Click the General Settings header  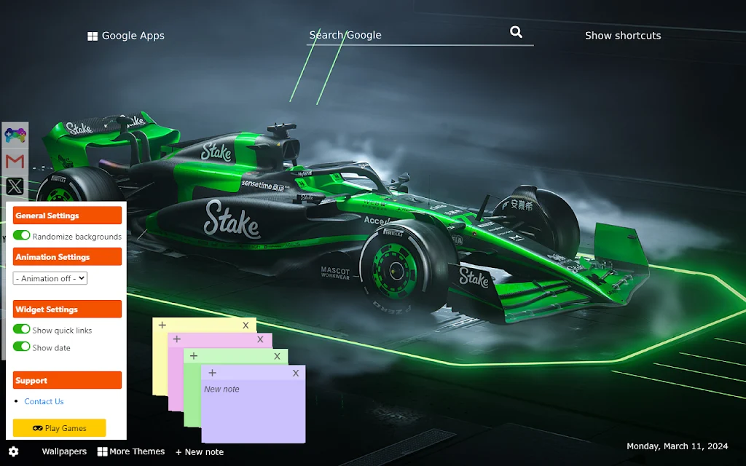(x=67, y=216)
